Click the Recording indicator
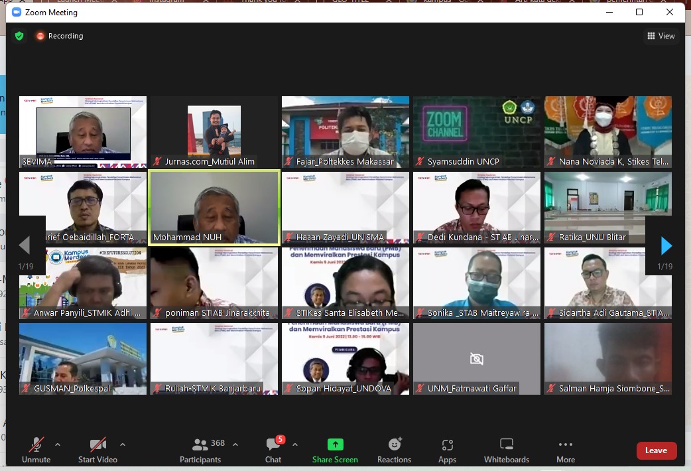The image size is (691, 471). coord(60,36)
